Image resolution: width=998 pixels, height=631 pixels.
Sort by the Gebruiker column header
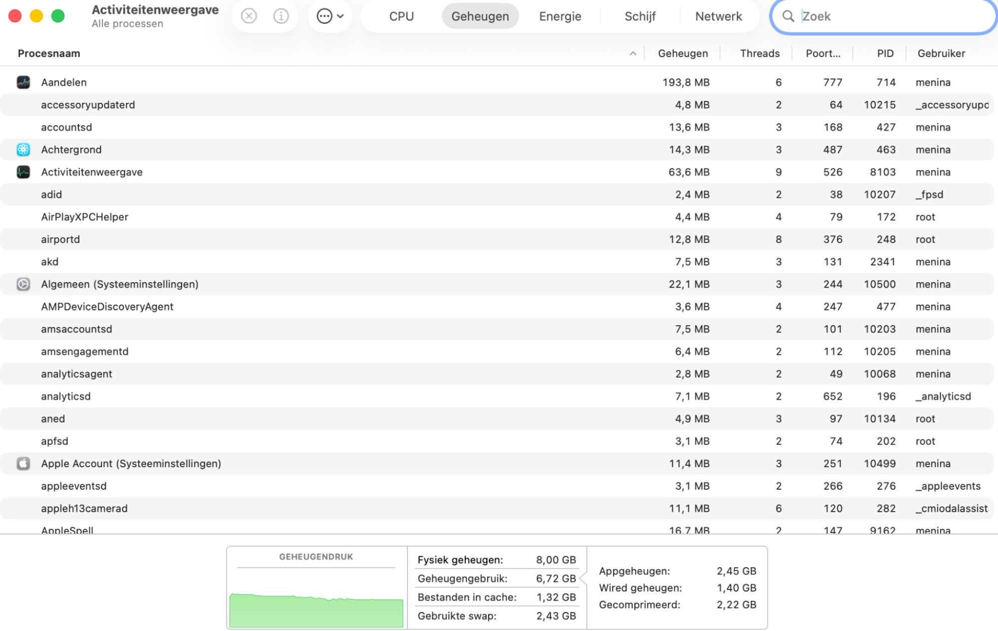point(941,53)
